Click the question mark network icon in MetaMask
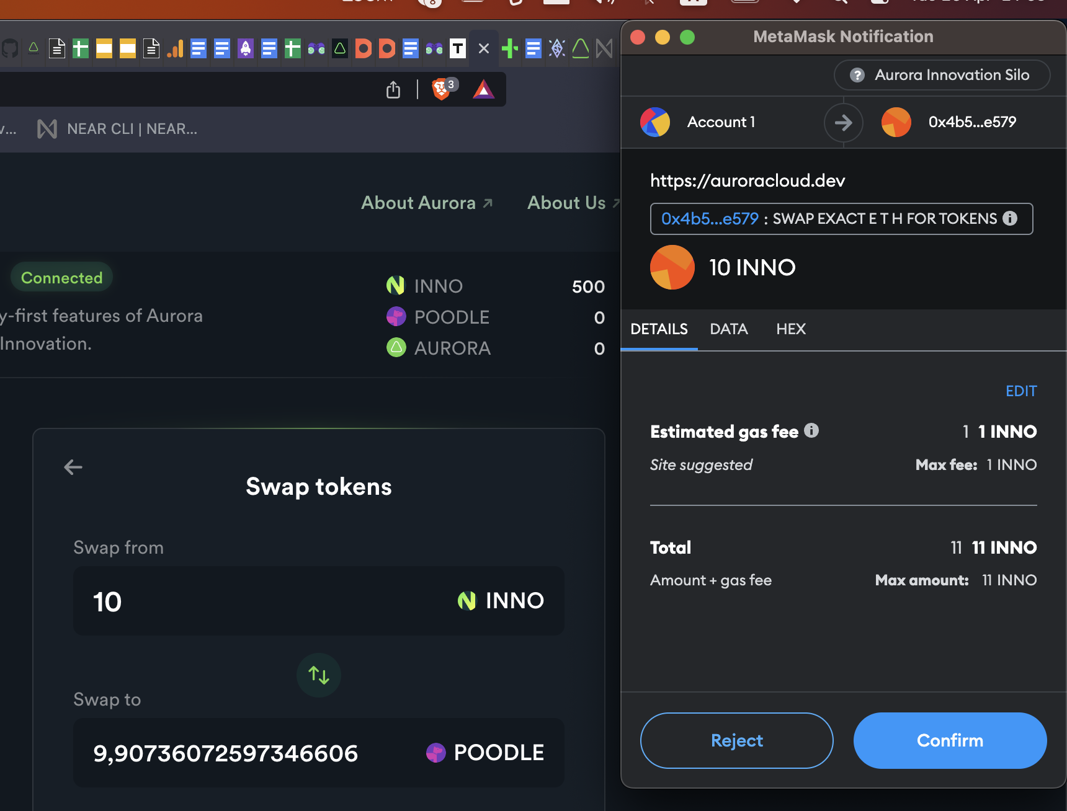1067x811 pixels. (857, 75)
